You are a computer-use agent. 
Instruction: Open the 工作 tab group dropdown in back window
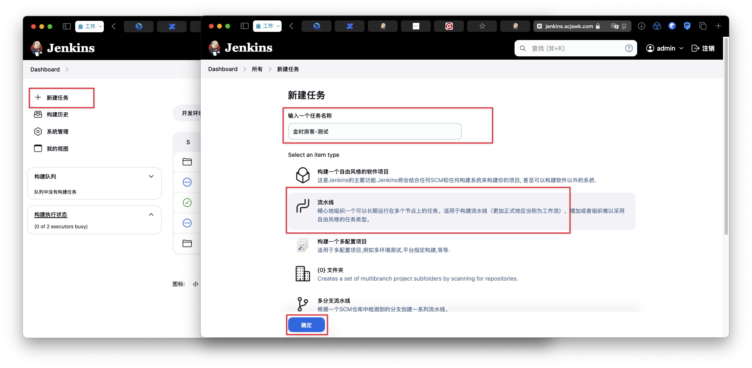(x=90, y=26)
